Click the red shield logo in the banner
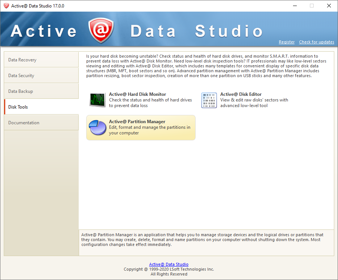The width and height of the screenshot is (338, 280). (101, 30)
